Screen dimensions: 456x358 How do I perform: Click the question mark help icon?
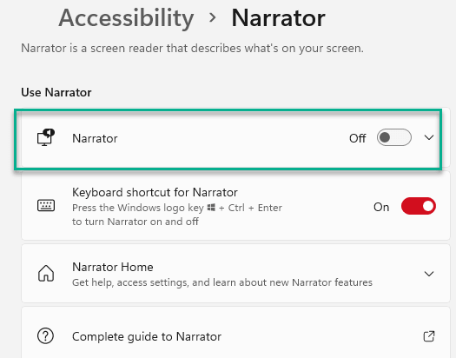point(45,336)
